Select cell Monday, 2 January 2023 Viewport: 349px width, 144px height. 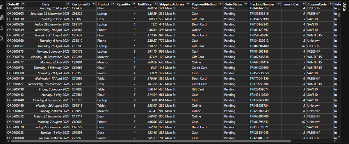(48, 51)
